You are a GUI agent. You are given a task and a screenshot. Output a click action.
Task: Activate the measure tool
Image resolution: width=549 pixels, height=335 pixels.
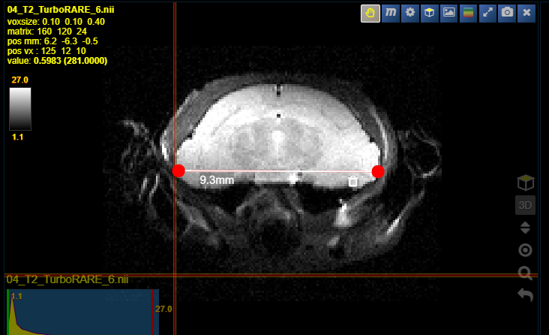point(391,14)
